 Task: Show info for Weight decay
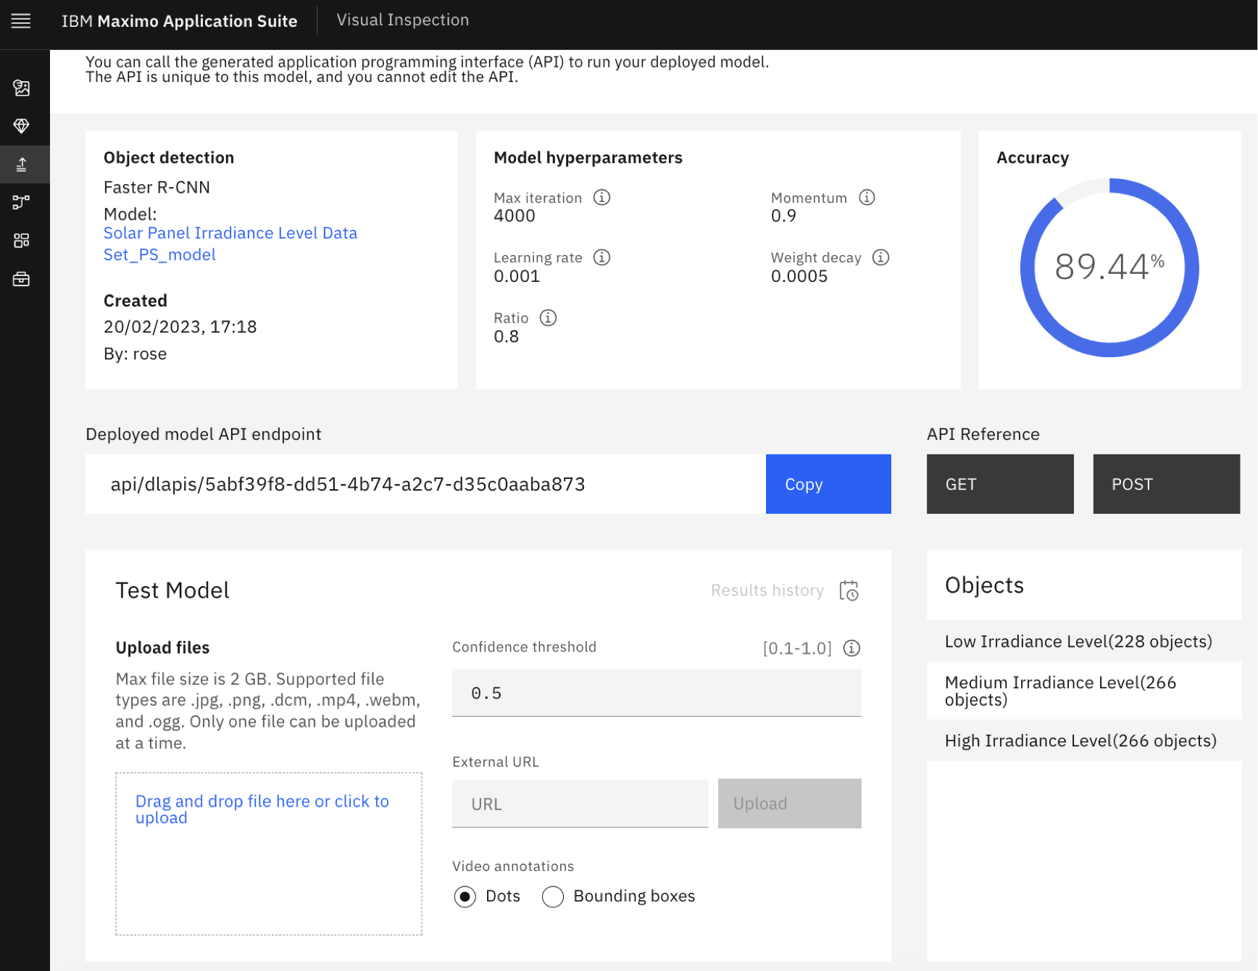[880, 257]
